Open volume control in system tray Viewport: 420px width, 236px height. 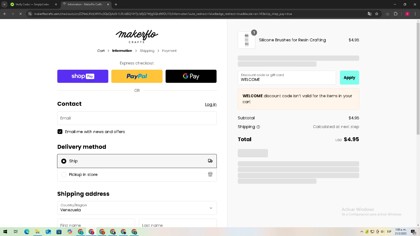[382, 232]
